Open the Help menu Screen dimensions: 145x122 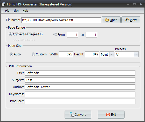point(25,11)
